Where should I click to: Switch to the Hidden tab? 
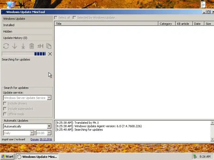click(28, 31)
